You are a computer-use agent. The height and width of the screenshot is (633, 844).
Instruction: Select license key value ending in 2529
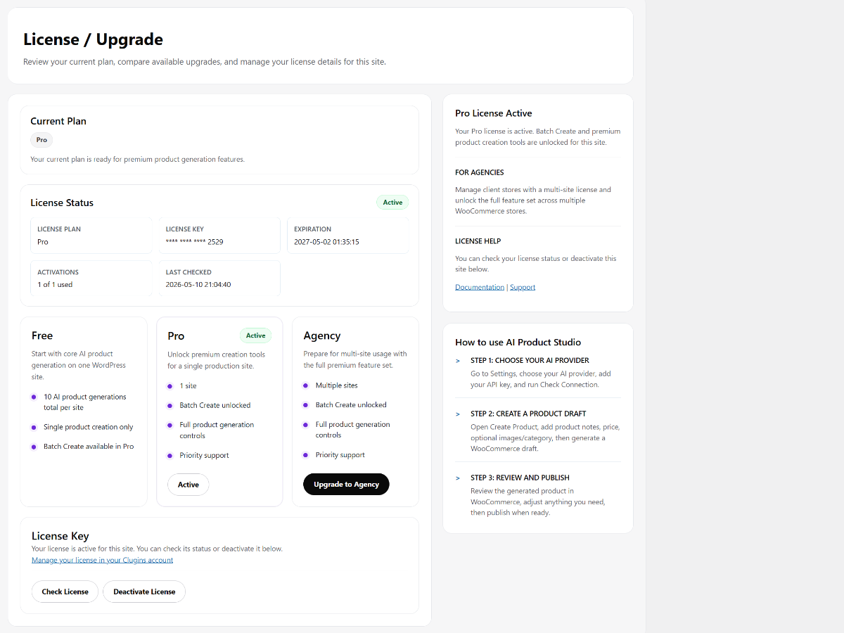point(194,242)
